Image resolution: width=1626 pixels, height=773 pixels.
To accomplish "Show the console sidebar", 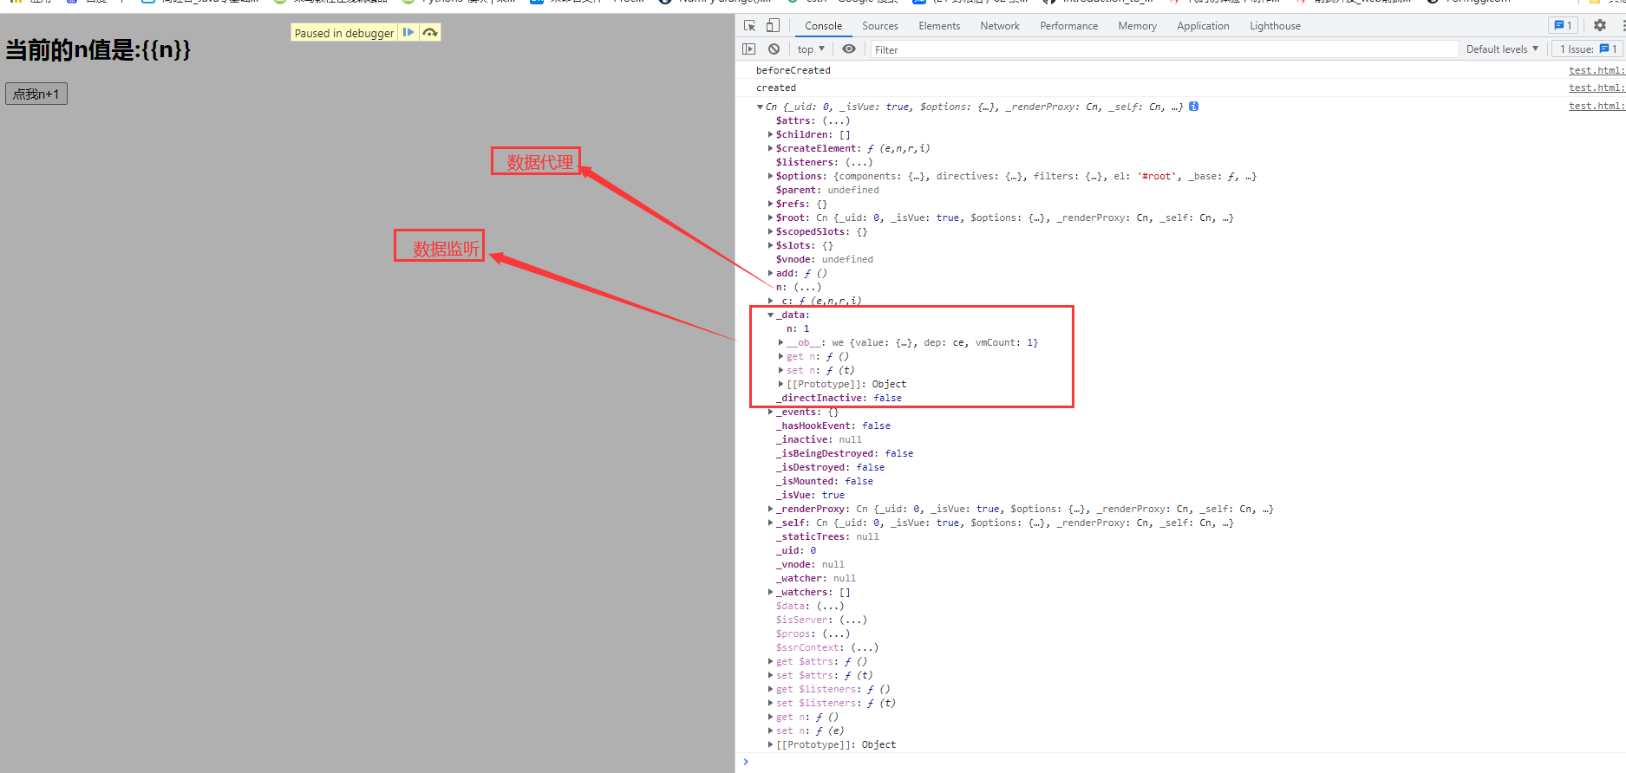I will click(x=749, y=49).
